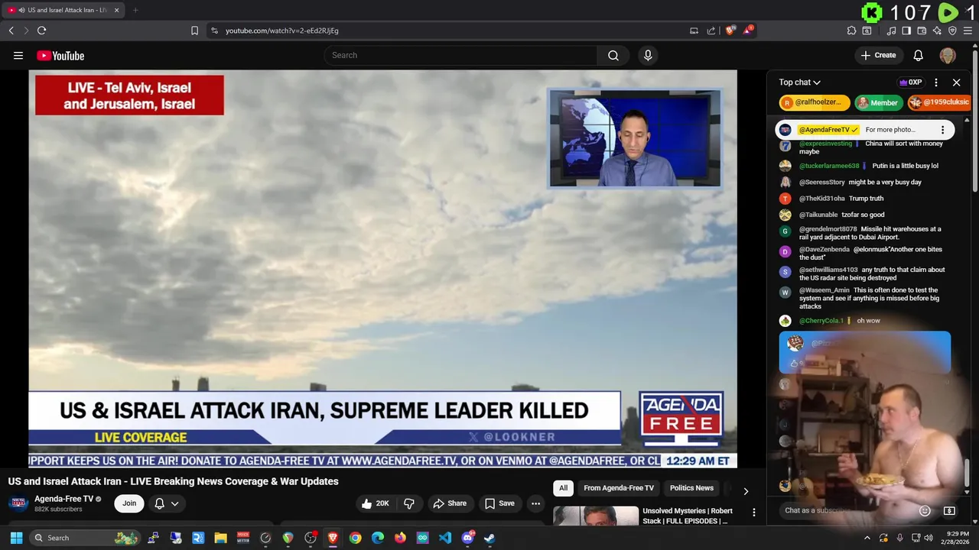Expand notification bell dropdown beside Join
Image resolution: width=979 pixels, height=550 pixels.
167,503
